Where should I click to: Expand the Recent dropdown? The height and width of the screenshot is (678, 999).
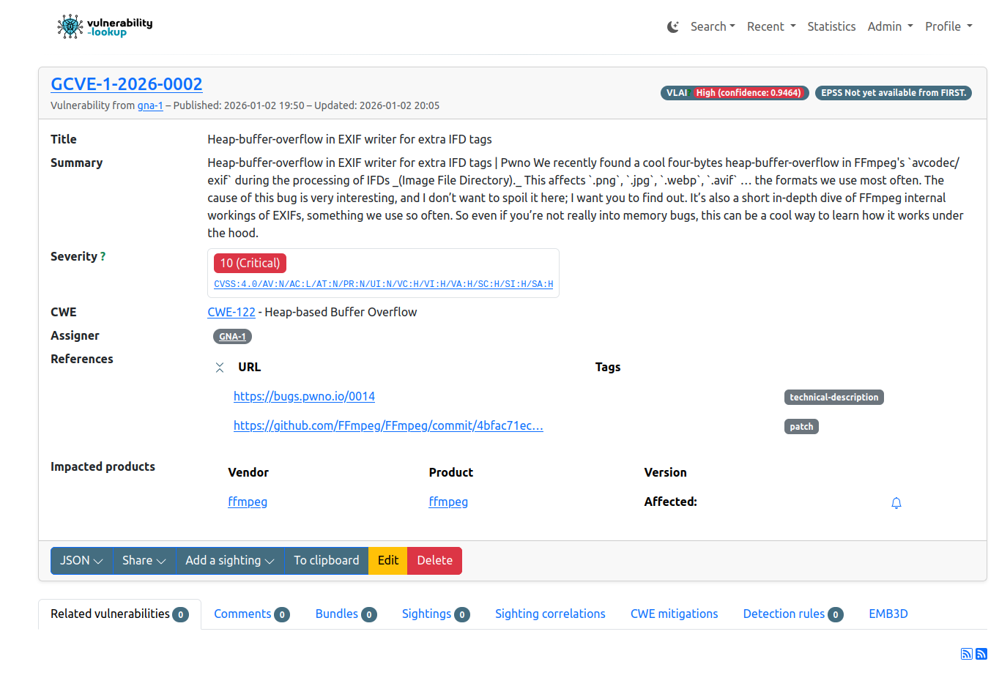(x=770, y=27)
